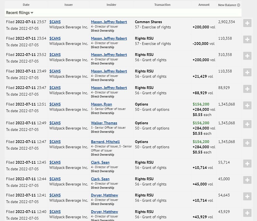This screenshot has height=221, width=257.
Task: Select 'Filed 2022-07-11 12:47' date text
Action: [x=26, y=142]
